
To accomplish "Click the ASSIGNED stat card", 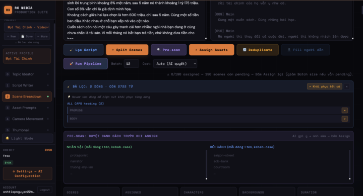I will (x=150, y=192).
